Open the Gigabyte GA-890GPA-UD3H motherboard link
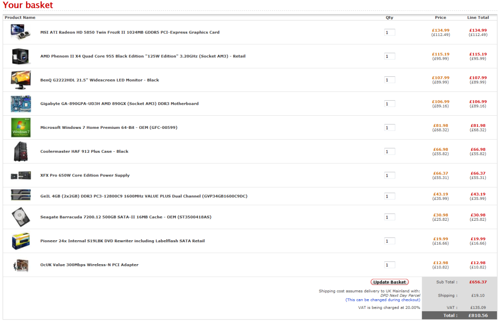The image size is (498, 321). 119,104
